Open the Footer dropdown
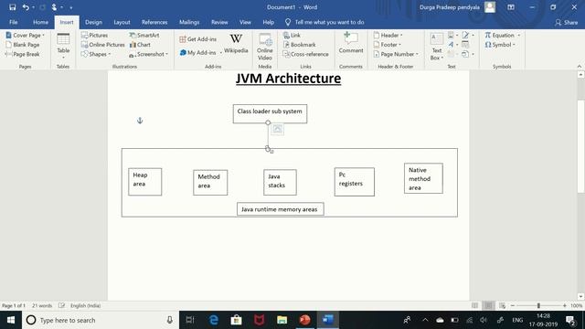 pos(388,45)
